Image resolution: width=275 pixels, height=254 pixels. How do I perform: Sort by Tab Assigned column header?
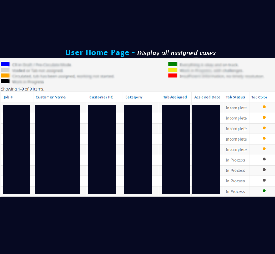coord(175,97)
